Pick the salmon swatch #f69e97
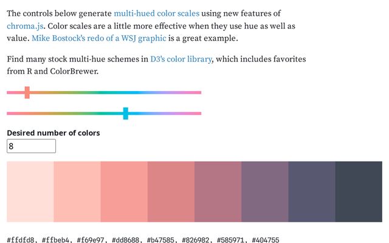 point(124,192)
